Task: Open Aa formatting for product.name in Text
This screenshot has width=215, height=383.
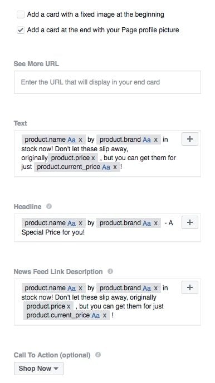Action: tap(71, 140)
